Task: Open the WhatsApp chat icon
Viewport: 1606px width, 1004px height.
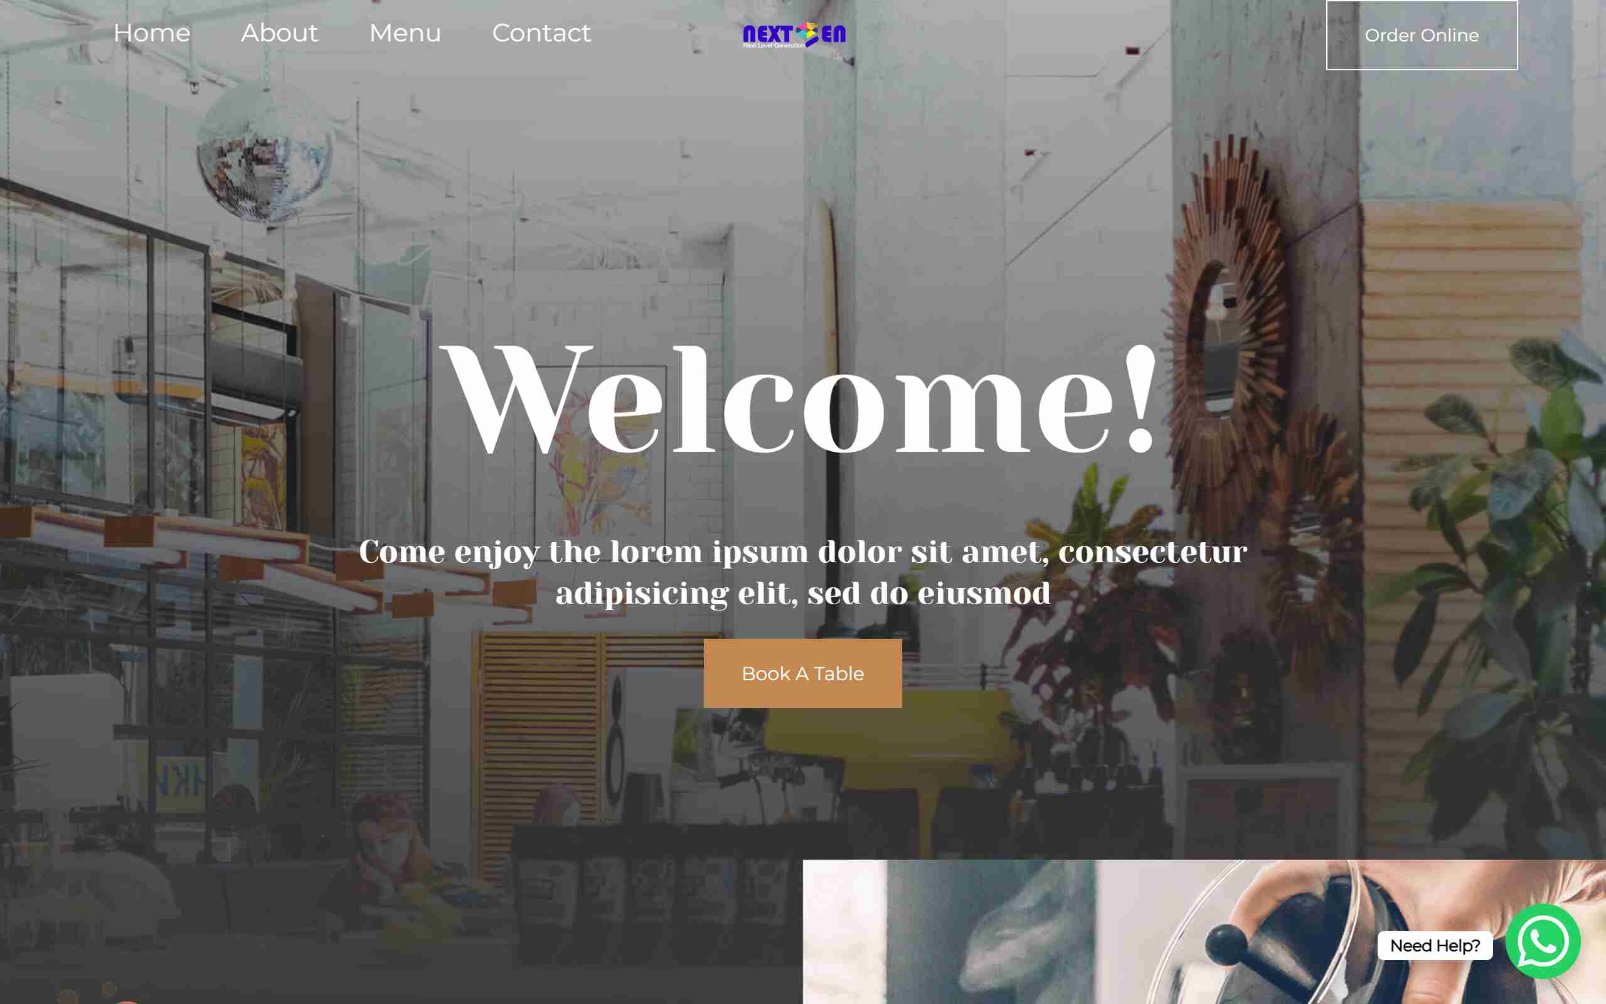Action: (1542, 942)
